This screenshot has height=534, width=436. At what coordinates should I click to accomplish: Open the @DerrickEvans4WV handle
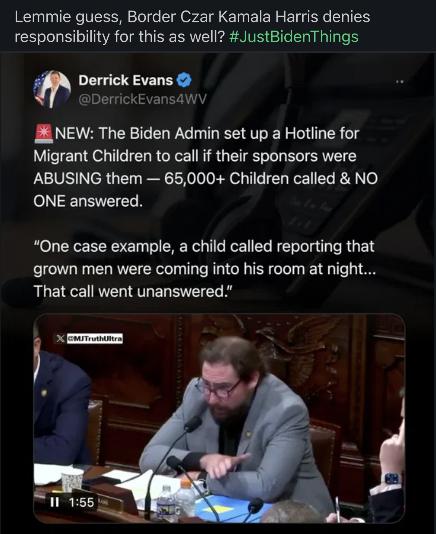pos(142,99)
